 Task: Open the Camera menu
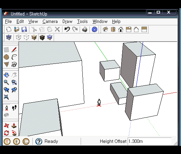pyautogui.click(x=50, y=22)
